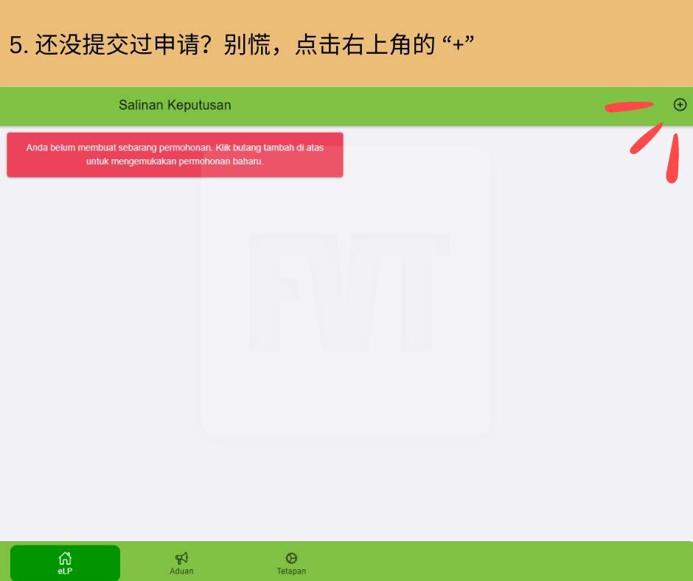The image size is (693, 581).
Task: Click the Salinan Keputusan header title
Action: coord(175,105)
